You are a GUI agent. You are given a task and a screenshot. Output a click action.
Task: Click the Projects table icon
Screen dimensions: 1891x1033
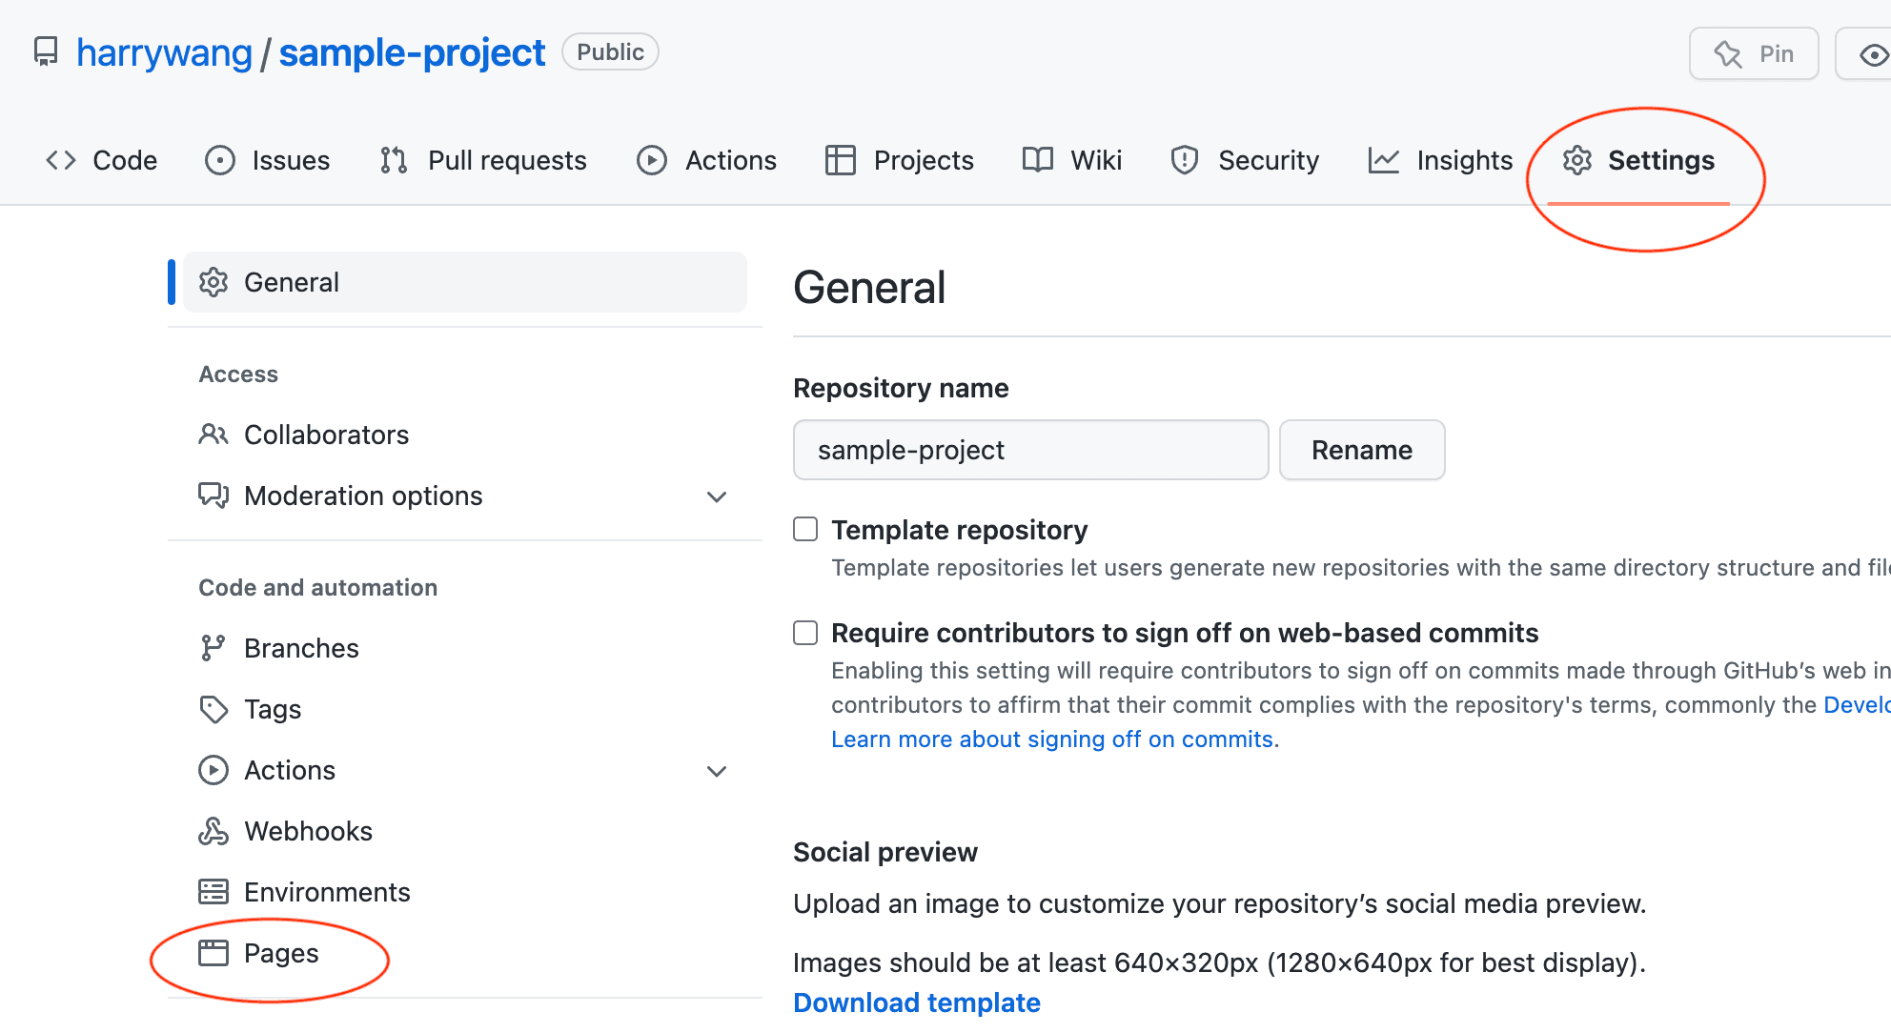pos(841,160)
